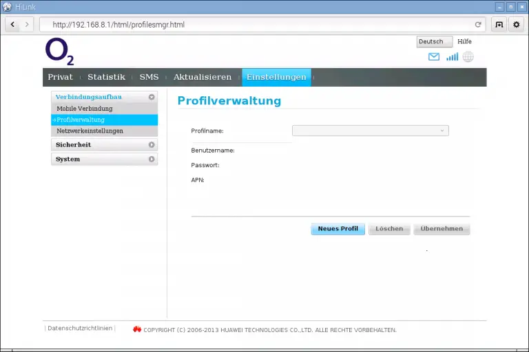Minimize the HiLink window

click(499, 7)
